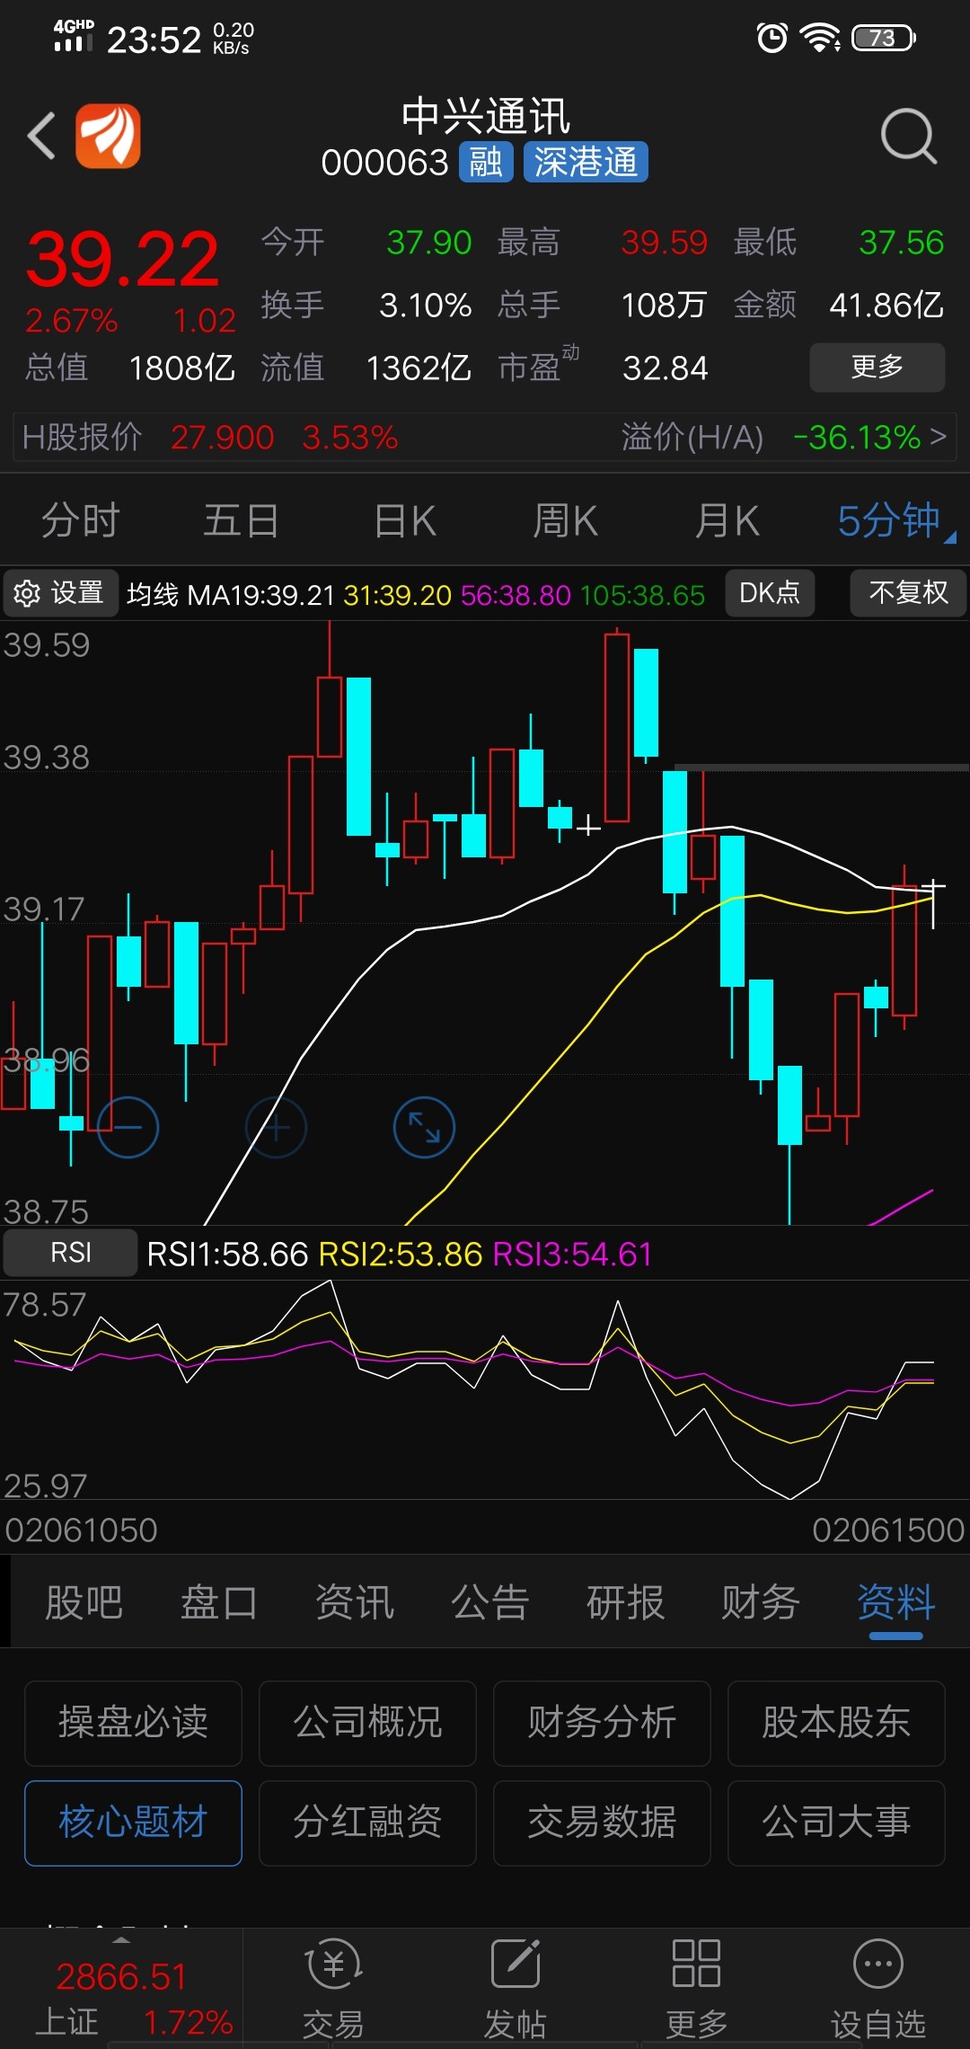Tap the alarm clock status icon
970x2049 pixels.
click(x=772, y=38)
